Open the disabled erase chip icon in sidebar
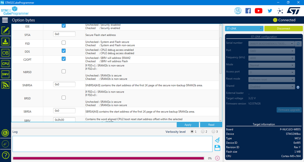The height and width of the screenshot is (162, 304). pos(5,144)
